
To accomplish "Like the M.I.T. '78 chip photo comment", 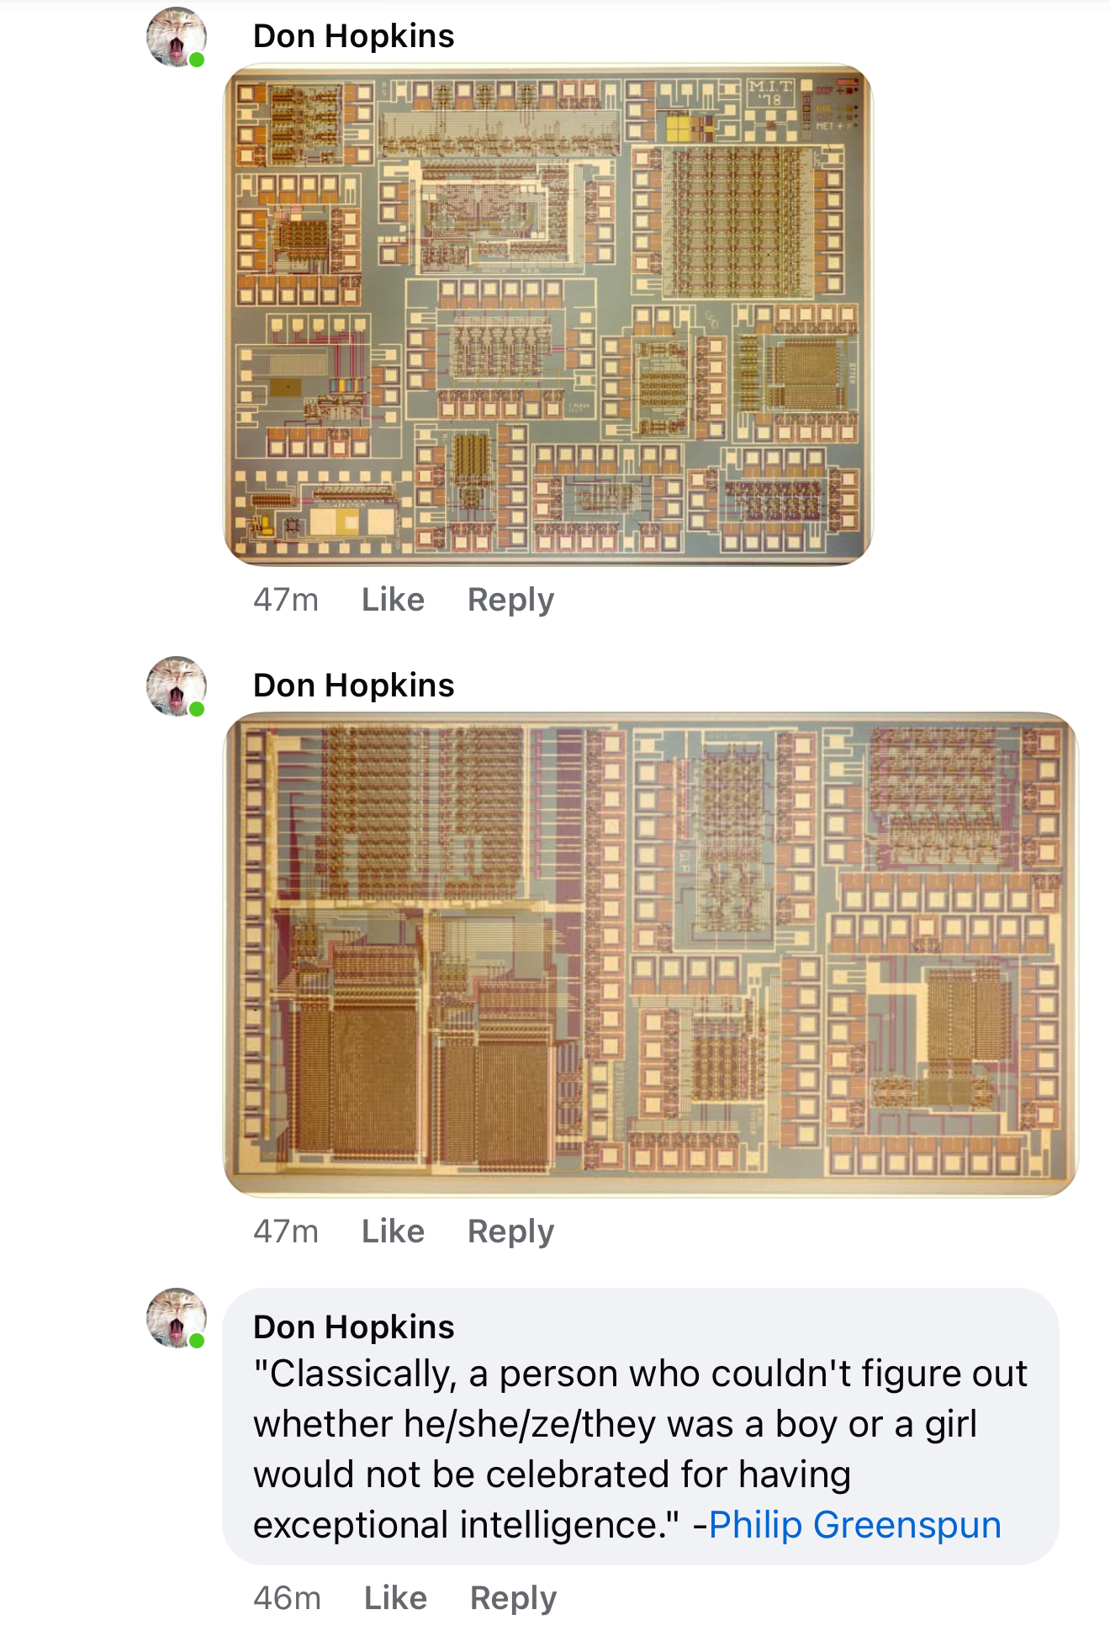I will [393, 600].
